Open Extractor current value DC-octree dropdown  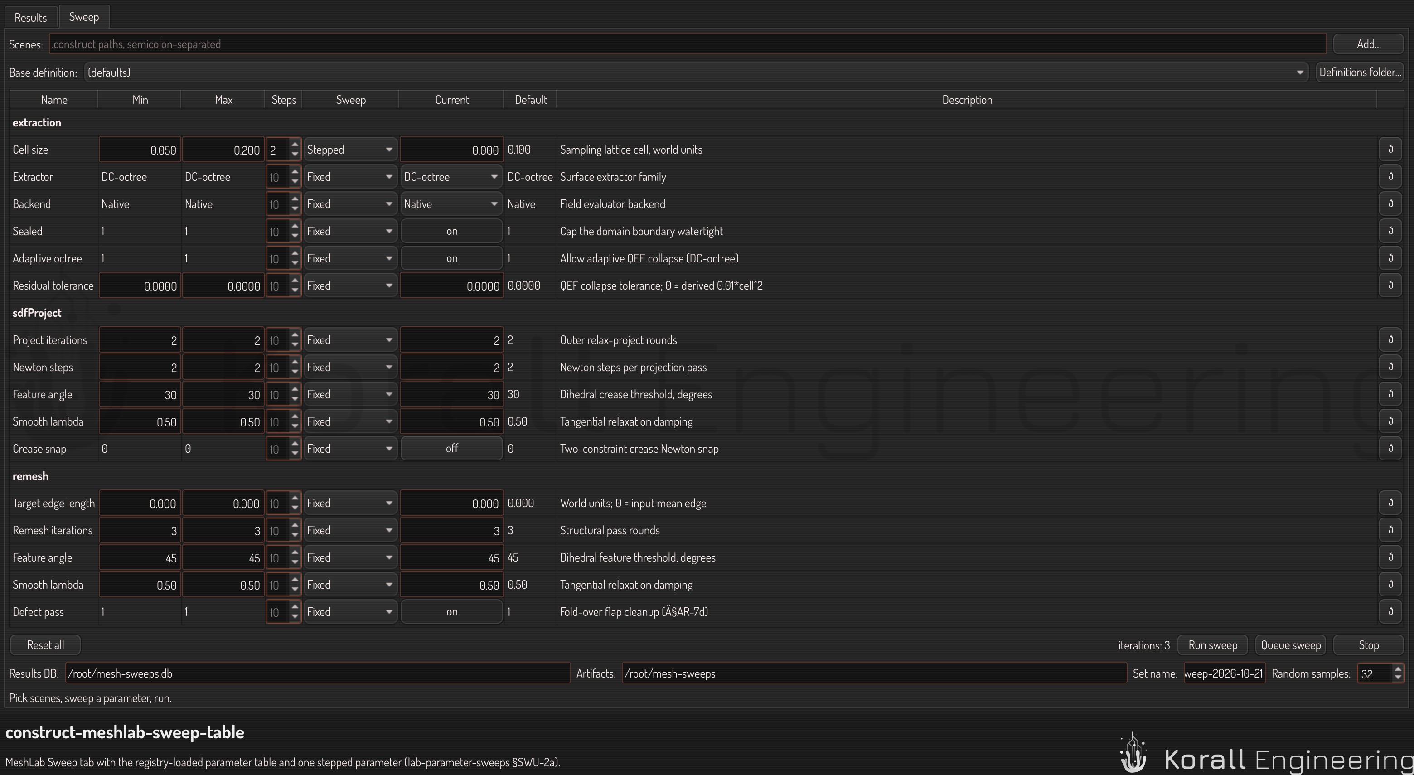(x=451, y=177)
